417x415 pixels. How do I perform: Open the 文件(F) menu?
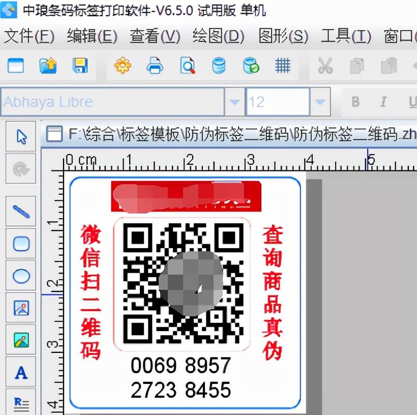click(29, 36)
